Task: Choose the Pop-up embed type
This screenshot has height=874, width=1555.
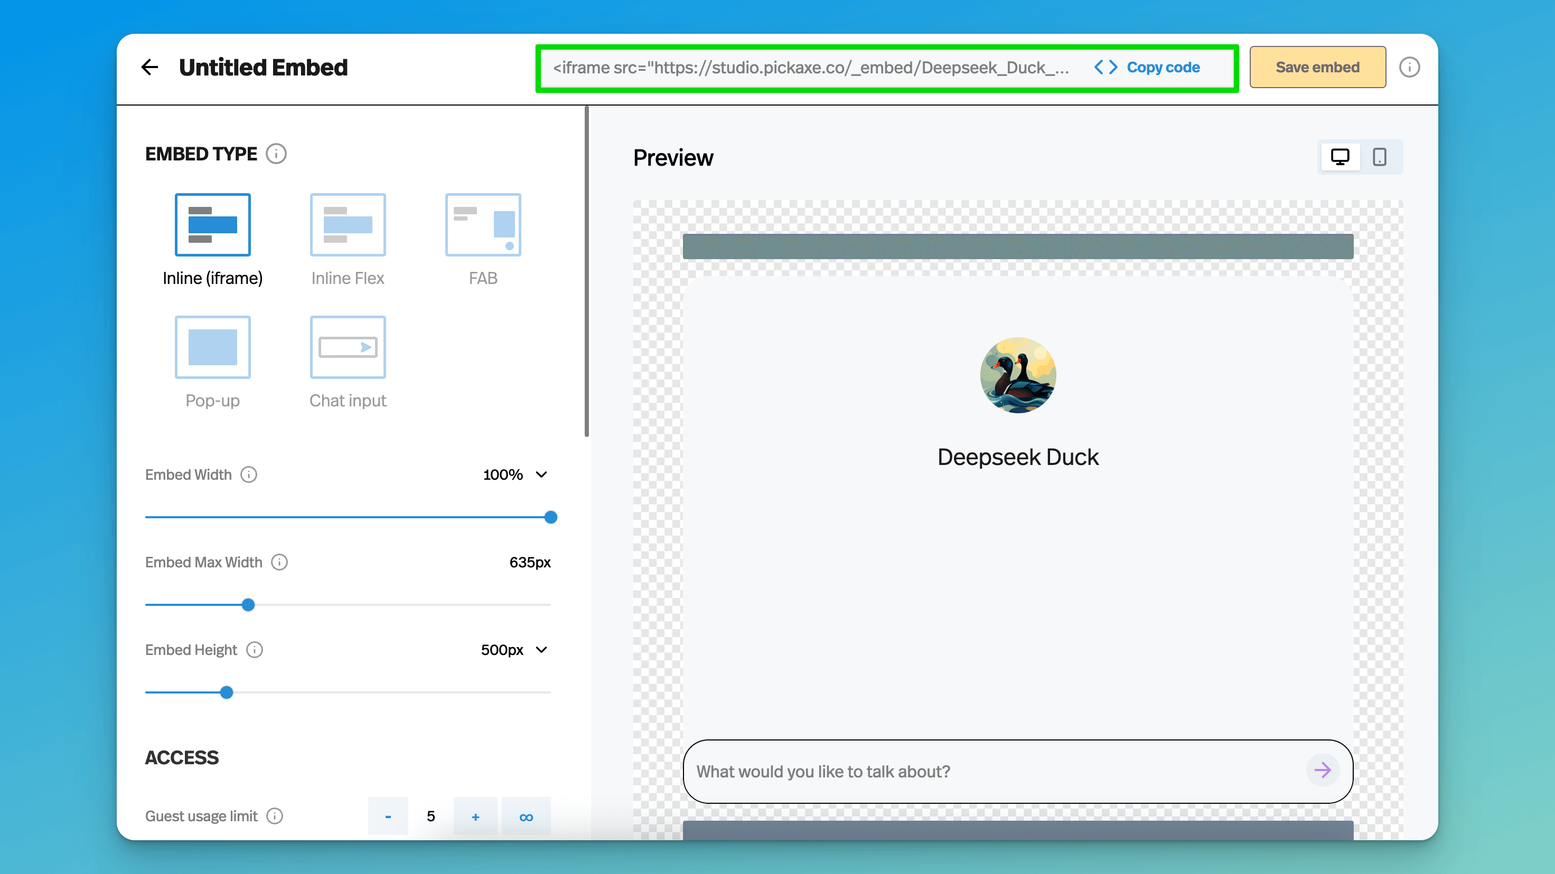Action: click(212, 347)
